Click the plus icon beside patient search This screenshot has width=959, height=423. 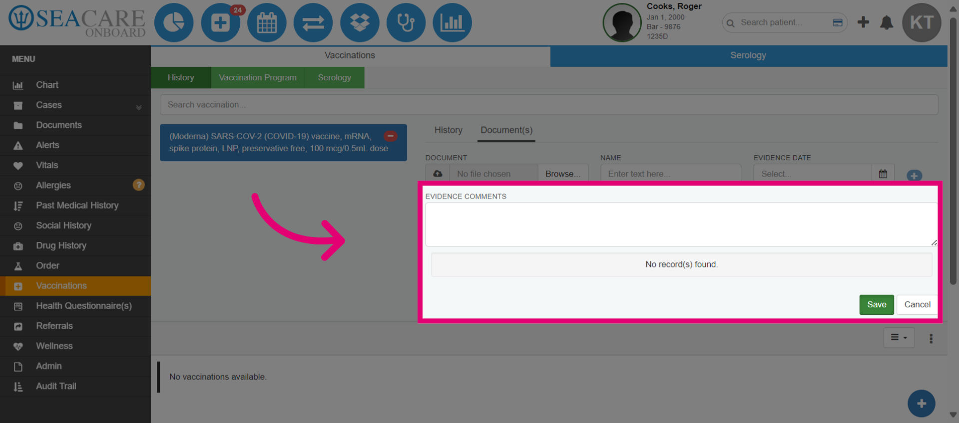click(x=863, y=22)
